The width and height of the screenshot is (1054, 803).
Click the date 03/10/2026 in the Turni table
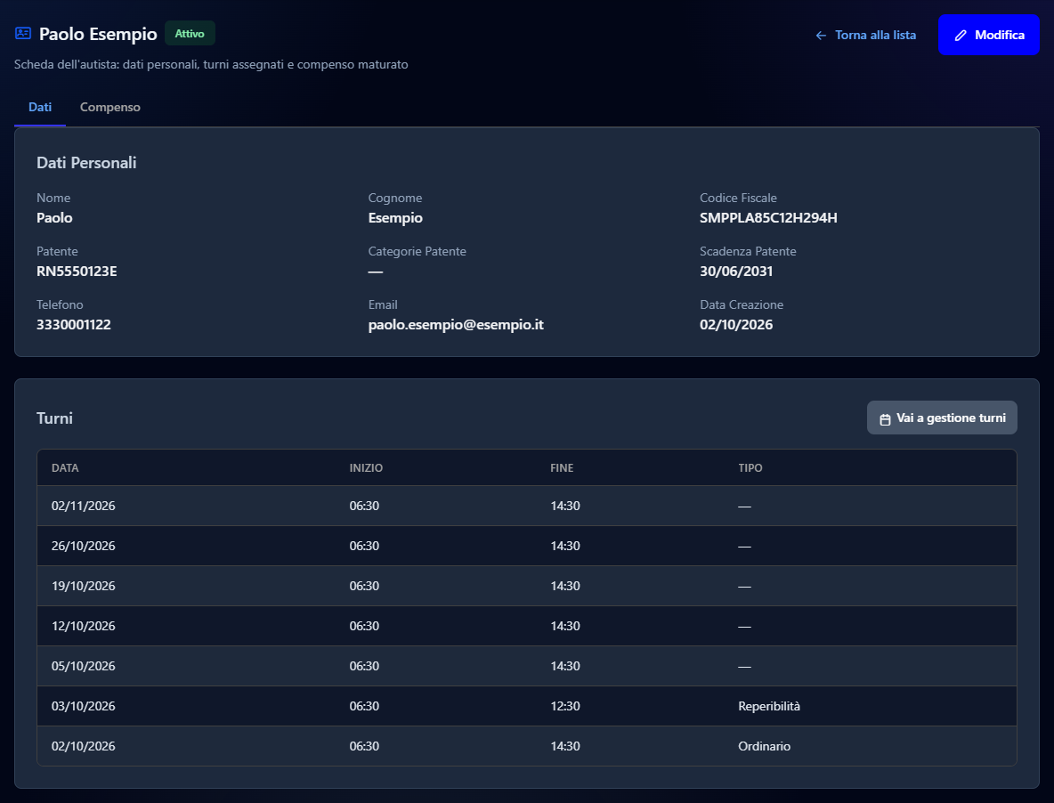pos(84,706)
